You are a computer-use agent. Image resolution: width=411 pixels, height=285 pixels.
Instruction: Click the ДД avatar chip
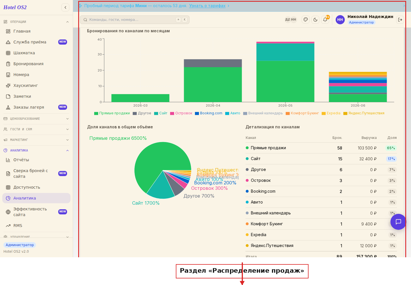point(287,19)
